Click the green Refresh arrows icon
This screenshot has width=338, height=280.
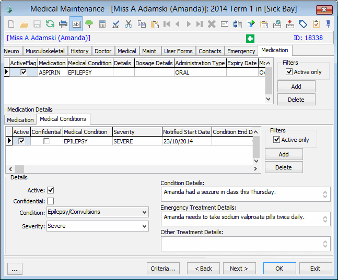click(50, 24)
